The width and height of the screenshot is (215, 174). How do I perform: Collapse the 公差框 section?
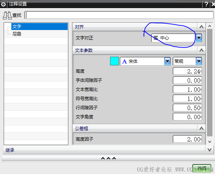pyautogui.click(x=201, y=128)
